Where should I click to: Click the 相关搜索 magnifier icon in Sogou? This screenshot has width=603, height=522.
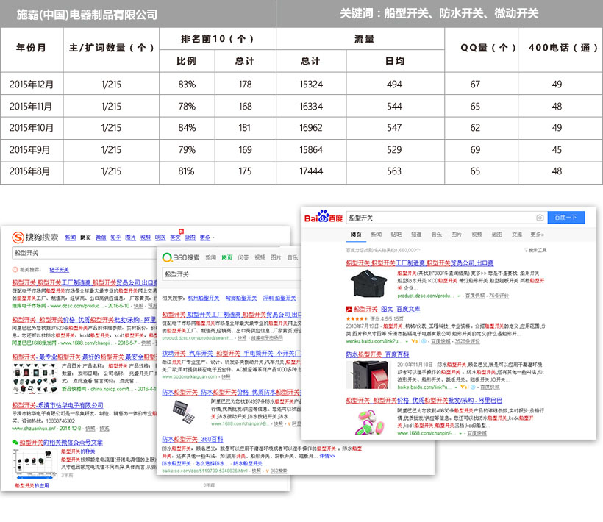pos(15,270)
